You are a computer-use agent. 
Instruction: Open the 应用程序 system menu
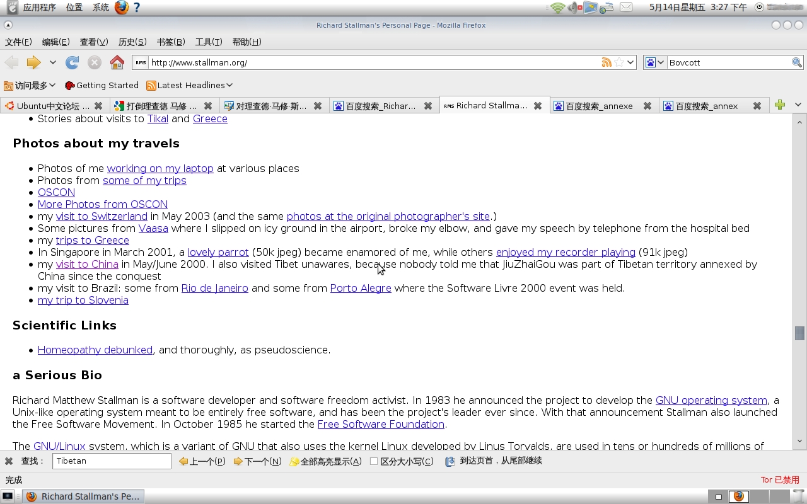pos(39,8)
